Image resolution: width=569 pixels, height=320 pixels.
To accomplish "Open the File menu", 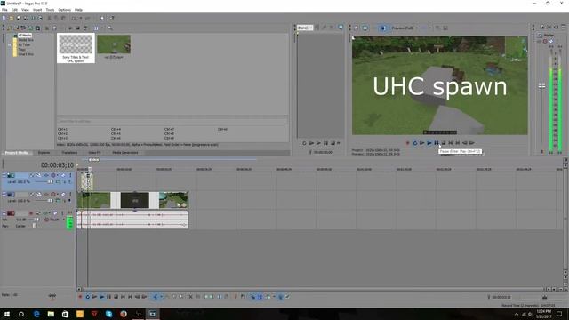I will pos(4,10).
